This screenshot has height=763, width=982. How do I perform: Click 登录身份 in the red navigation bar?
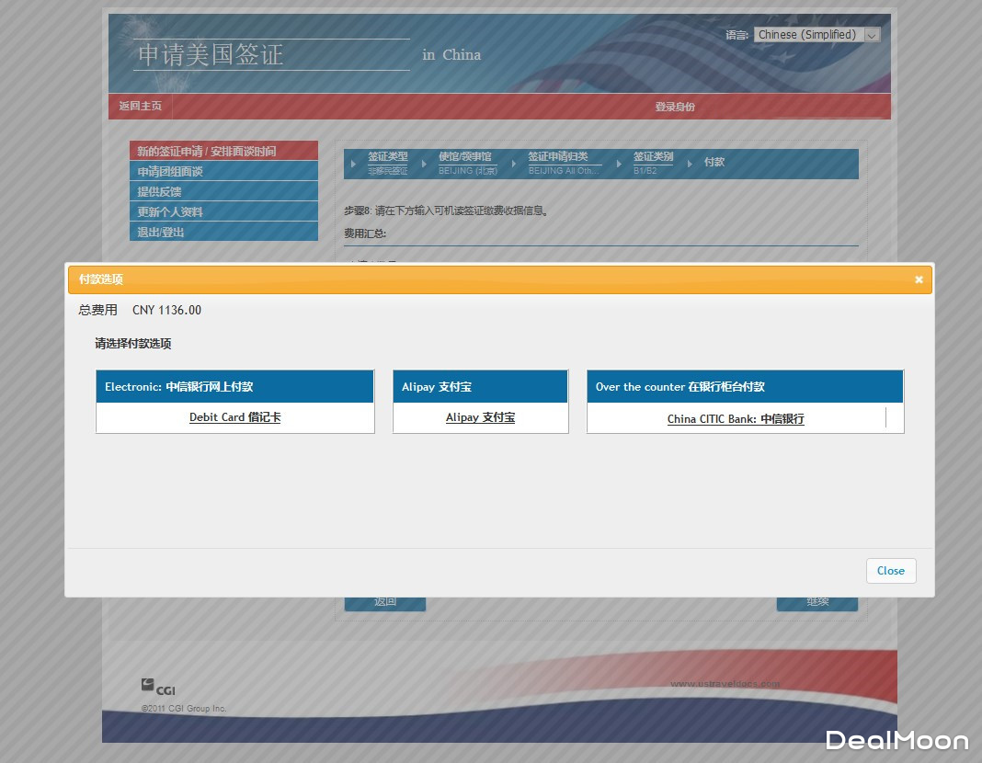675,107
